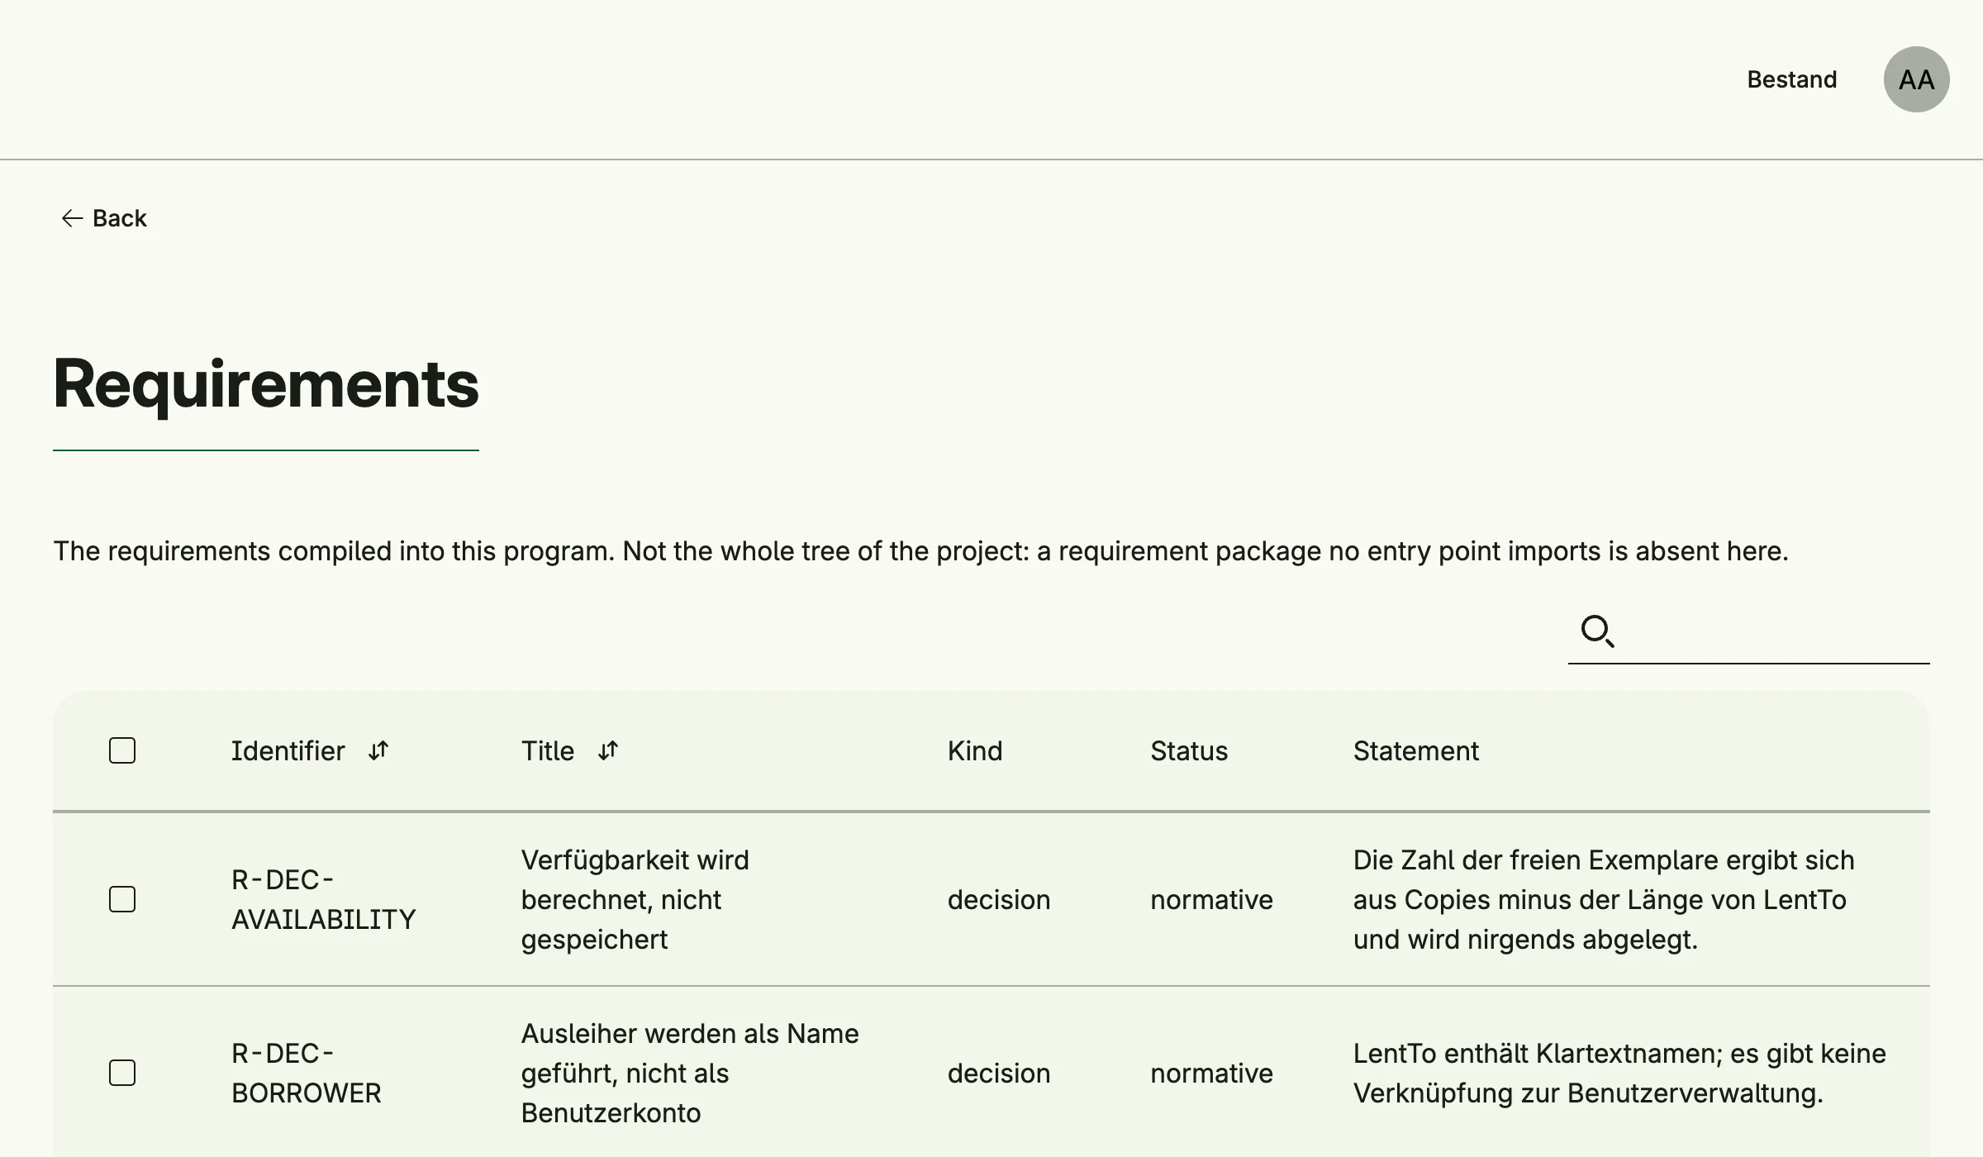Viewport: 1983px width, 1157px height.
Task: Sort by Title using arrows icon
Action: (x=608, y=750)
